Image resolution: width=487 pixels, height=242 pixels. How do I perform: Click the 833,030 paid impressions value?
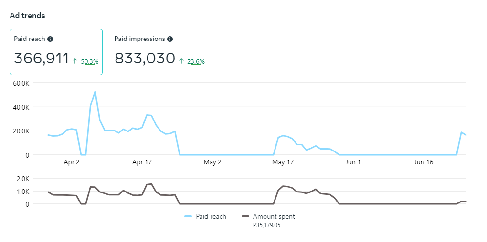(x=145, y=58)
